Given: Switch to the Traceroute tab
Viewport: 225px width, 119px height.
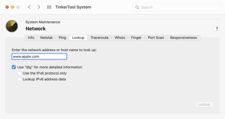Looking at the screenshot, I should (99, 38).
